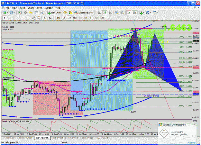The image size is (201, 145).
Task: Expand the New Chart dropdown arrow
Action: point(7,13)
